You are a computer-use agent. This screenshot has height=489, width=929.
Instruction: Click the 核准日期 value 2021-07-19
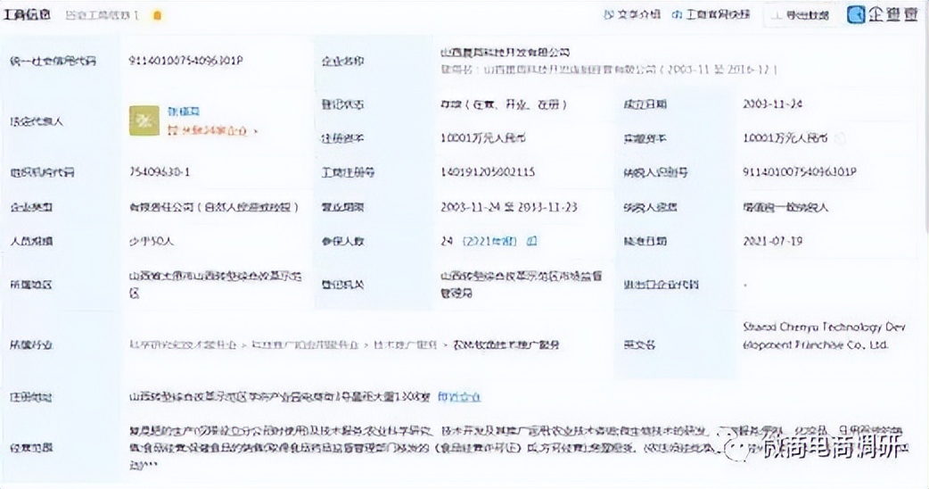(x=772, y=241)
